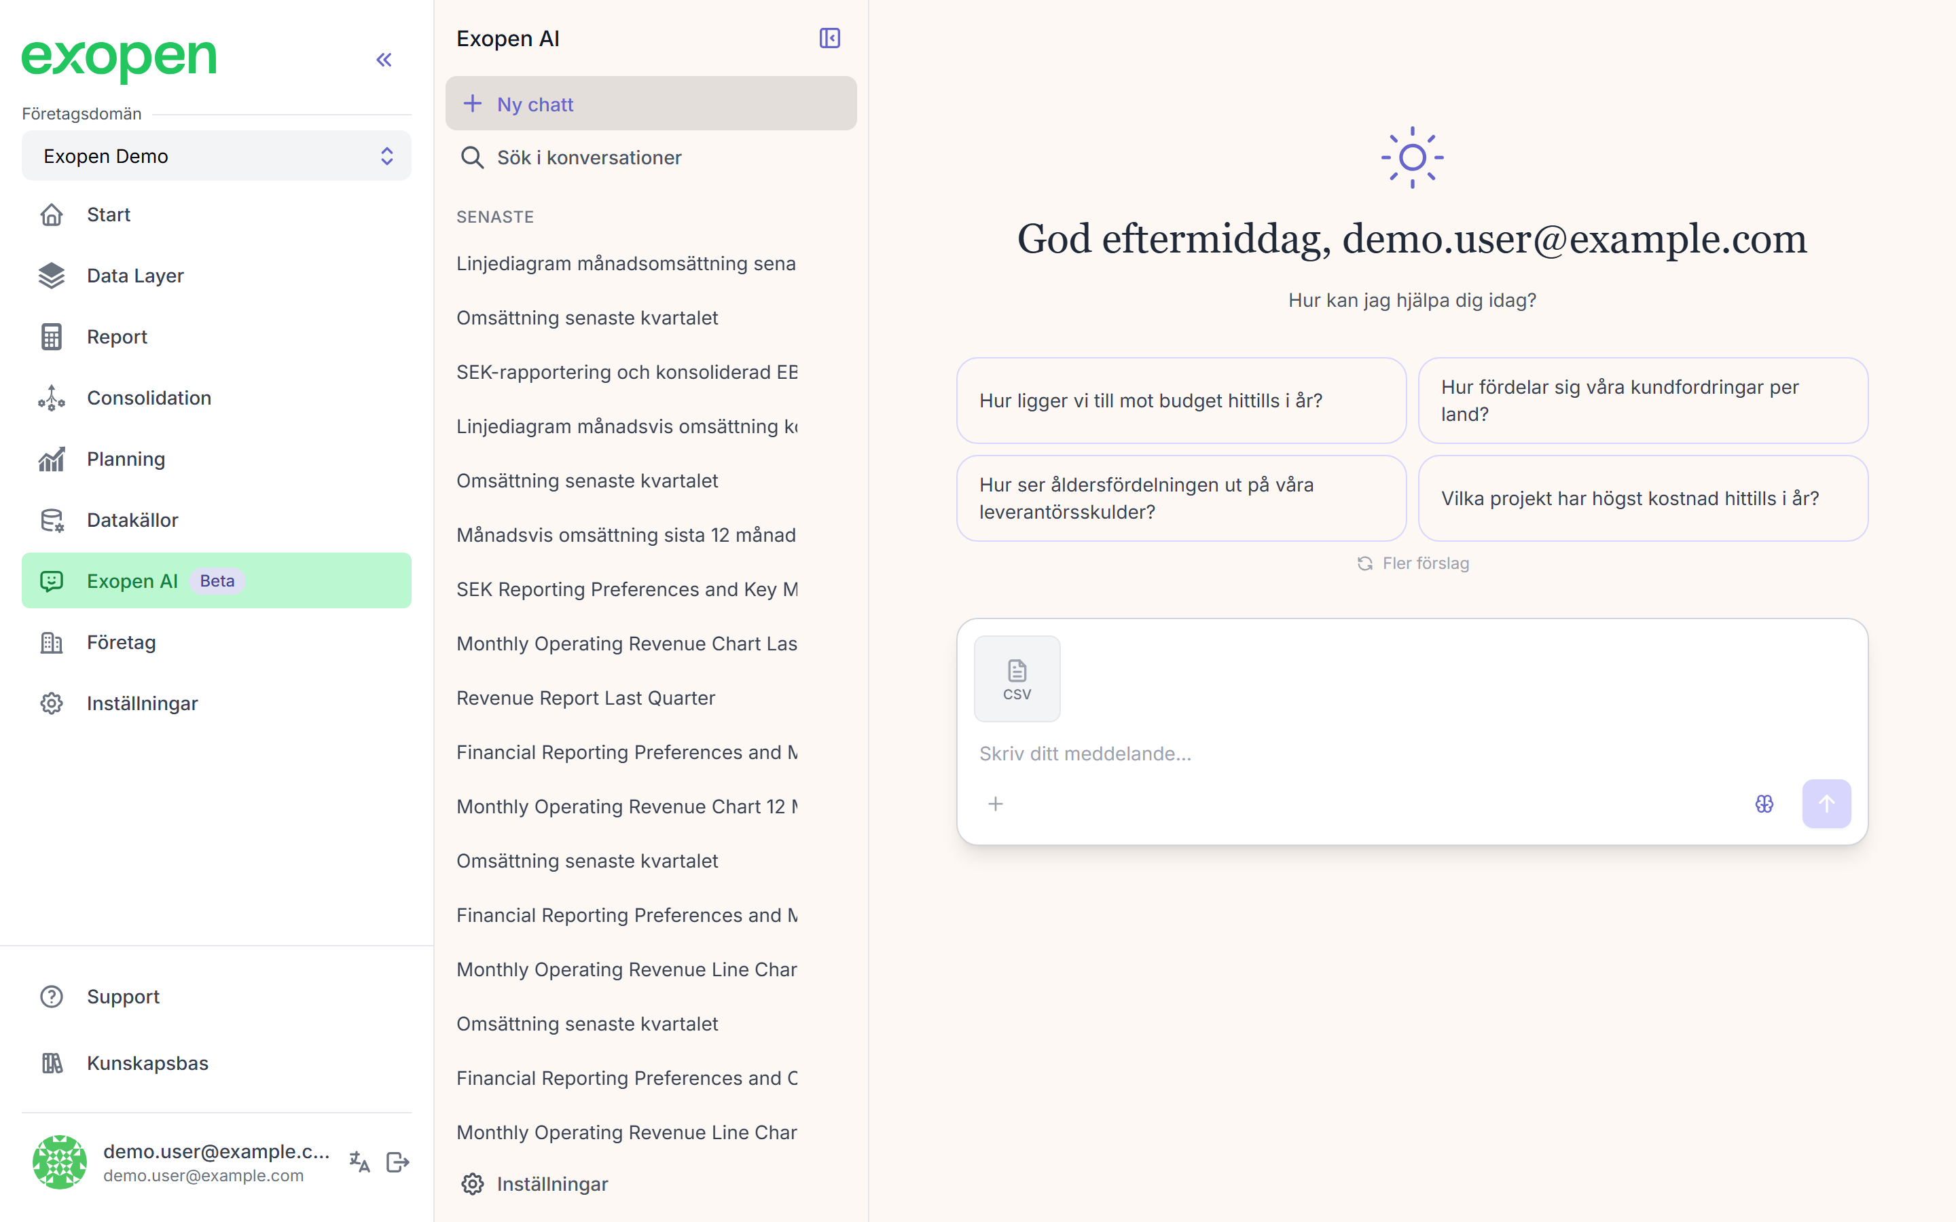The height and width of the screenshot is (1222, 1956).
Task: Toggle the Exopen AI conversation panel icon
Action: (829, 38)
